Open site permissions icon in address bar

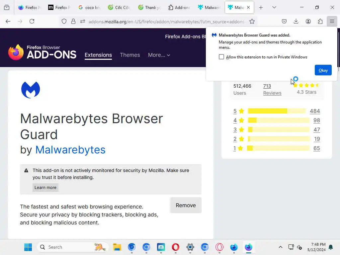click(x=83, y=21)
